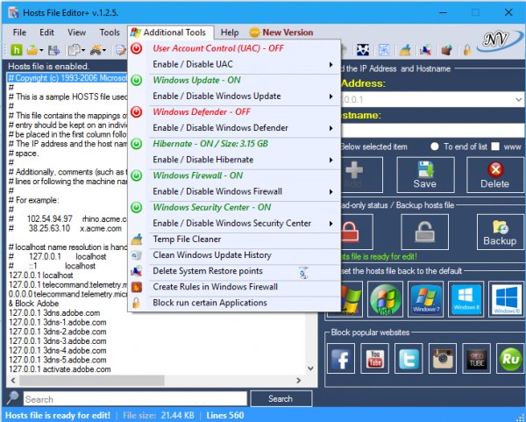
Task: Click the hosts list scroll right arrow
Action: (x=298, y=381)
